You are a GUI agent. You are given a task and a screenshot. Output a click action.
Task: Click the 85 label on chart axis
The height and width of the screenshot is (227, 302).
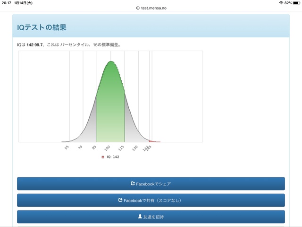pos(94,148)
